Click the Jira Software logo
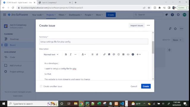The height and width of the screenshot is (107, 190). pyautogui.click(x=18, y=15)
